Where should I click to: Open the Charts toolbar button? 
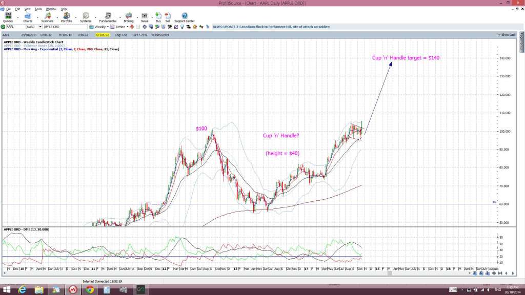click(x=28, y=17)
